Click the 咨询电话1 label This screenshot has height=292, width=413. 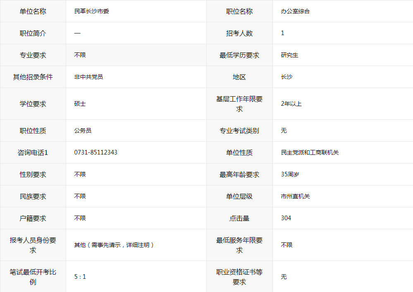[33, 152]
